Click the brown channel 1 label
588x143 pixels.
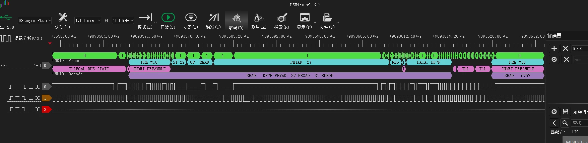[x=47, y=98]
